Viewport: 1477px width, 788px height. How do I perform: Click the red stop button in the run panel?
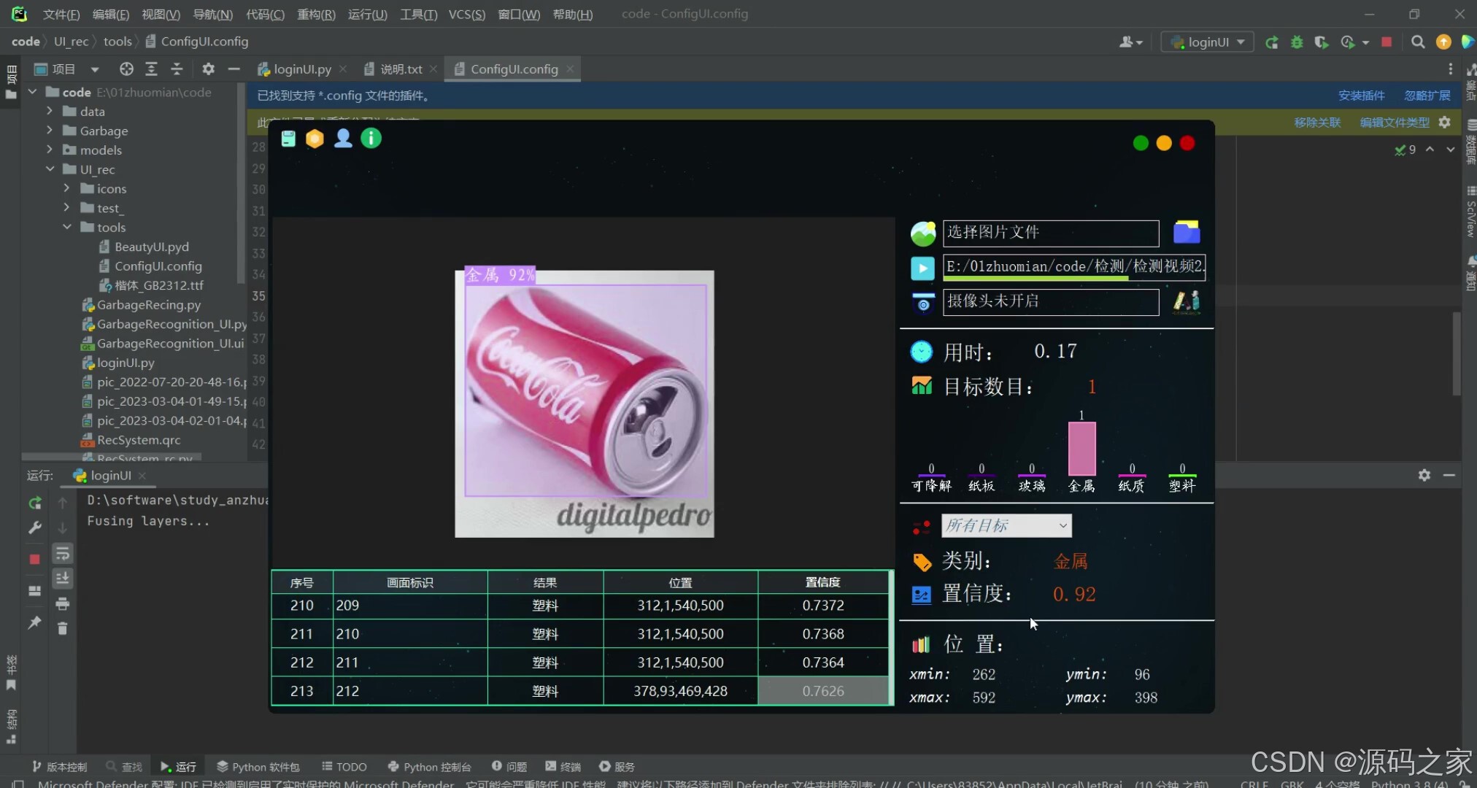point(34,559)
